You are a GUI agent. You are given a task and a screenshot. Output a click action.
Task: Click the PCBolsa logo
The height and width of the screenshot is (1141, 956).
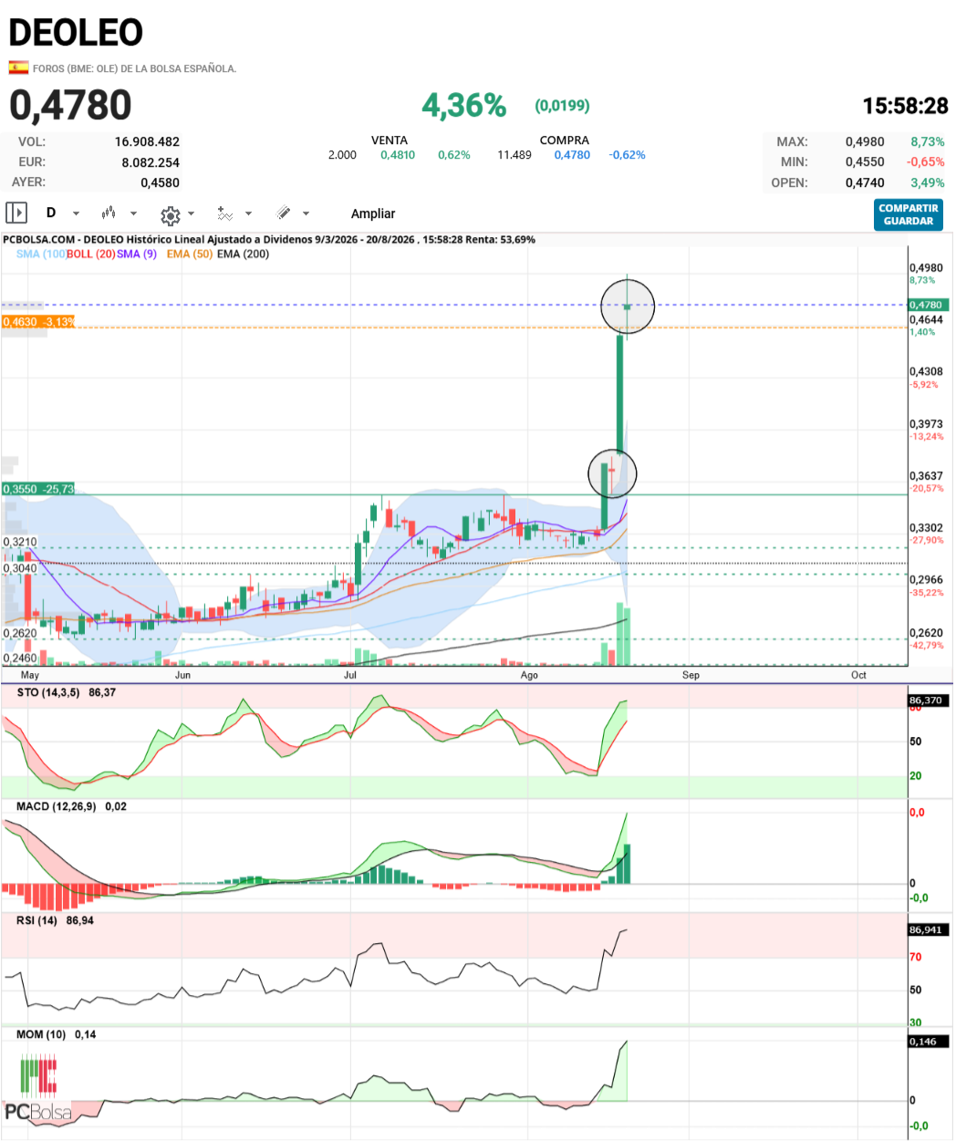(38, 1089)
